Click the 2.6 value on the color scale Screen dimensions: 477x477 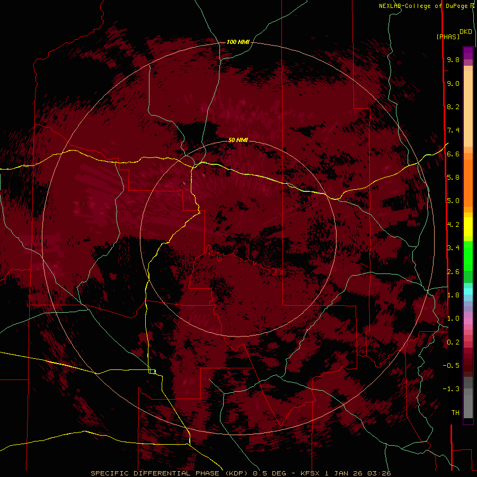point(453,271)
